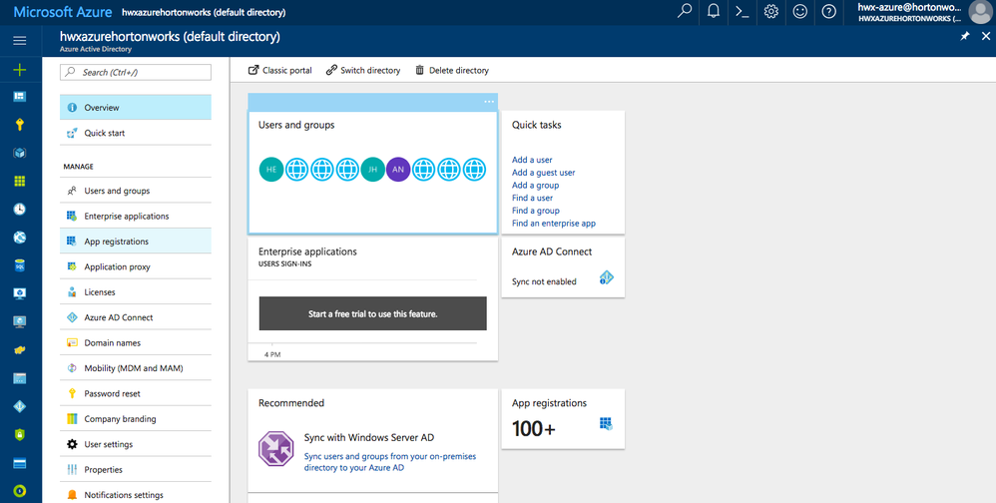Image resolution: width=996 pixels, height=503 pixels.
Task: Click the Add a guest user link
Action: pyautogui.click(x=543, y=173)
